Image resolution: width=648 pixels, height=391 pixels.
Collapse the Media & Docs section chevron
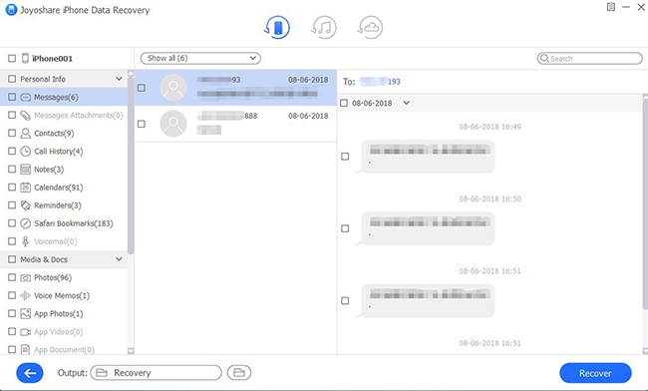pos(119,259)
